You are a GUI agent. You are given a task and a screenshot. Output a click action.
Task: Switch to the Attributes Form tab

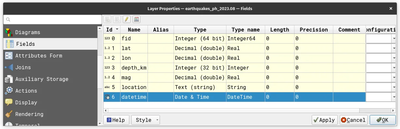pyautogui.click(x=50, y=56)
